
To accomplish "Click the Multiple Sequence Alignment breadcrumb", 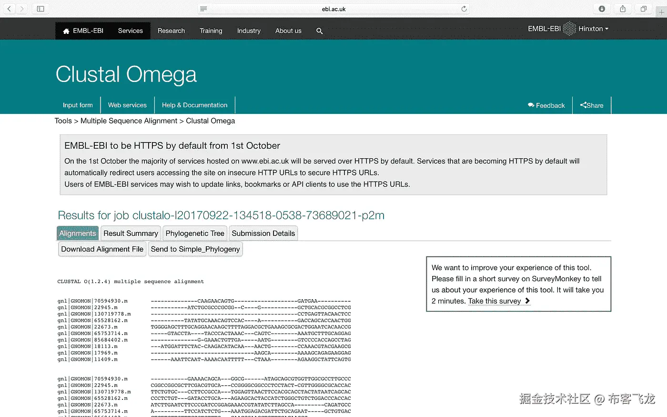I will click(129, 121).
